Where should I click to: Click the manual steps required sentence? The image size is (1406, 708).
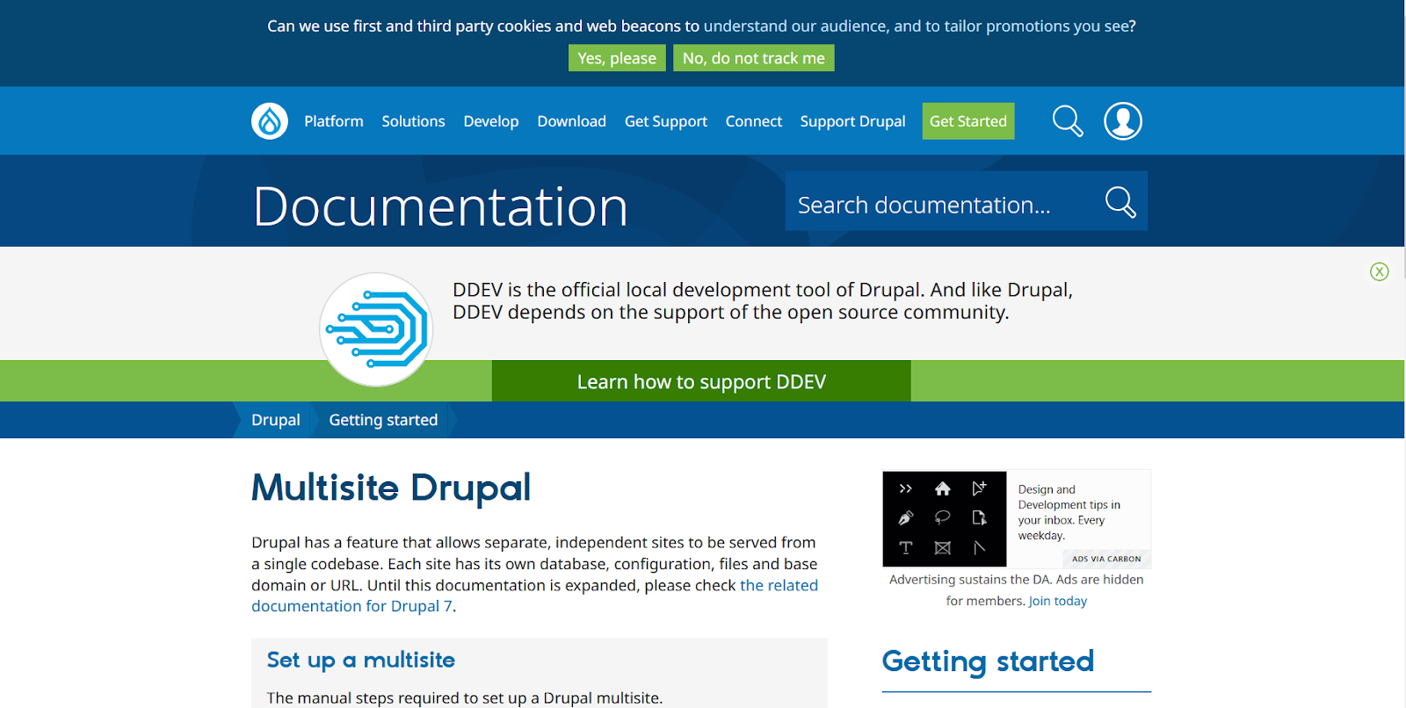pos(465,698)
